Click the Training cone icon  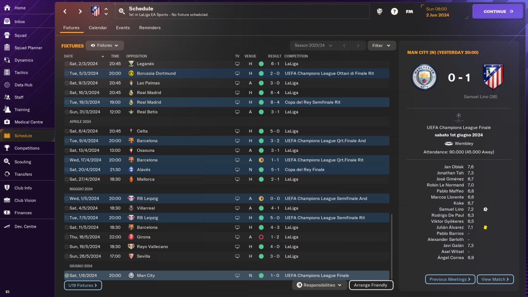7,109
